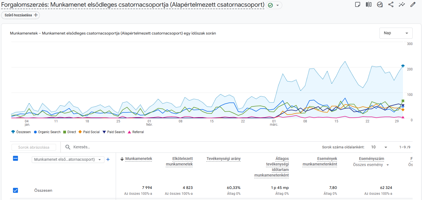
Task: Toggle the Organic Search series in the legend
Action: 47,132
